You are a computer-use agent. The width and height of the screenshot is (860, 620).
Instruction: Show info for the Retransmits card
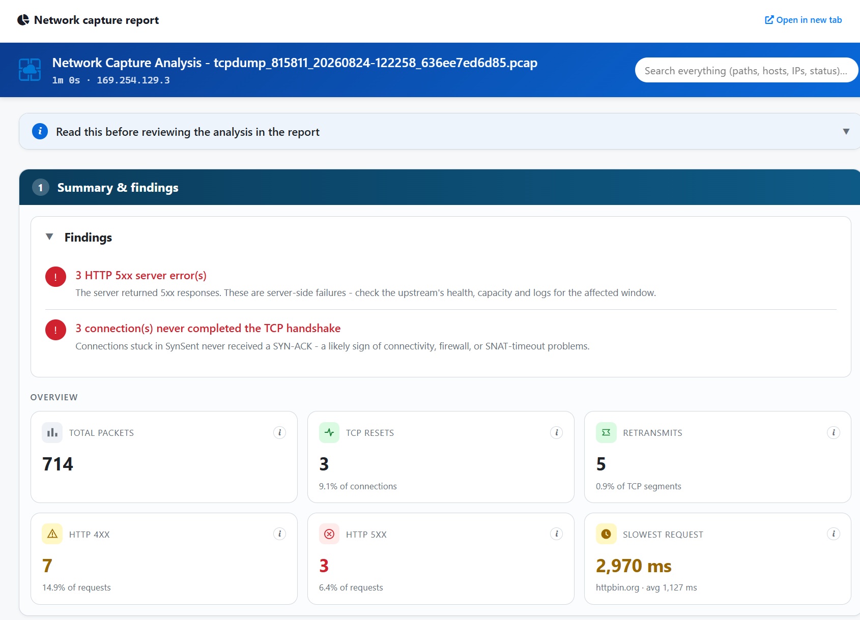(x=833, y=432)
